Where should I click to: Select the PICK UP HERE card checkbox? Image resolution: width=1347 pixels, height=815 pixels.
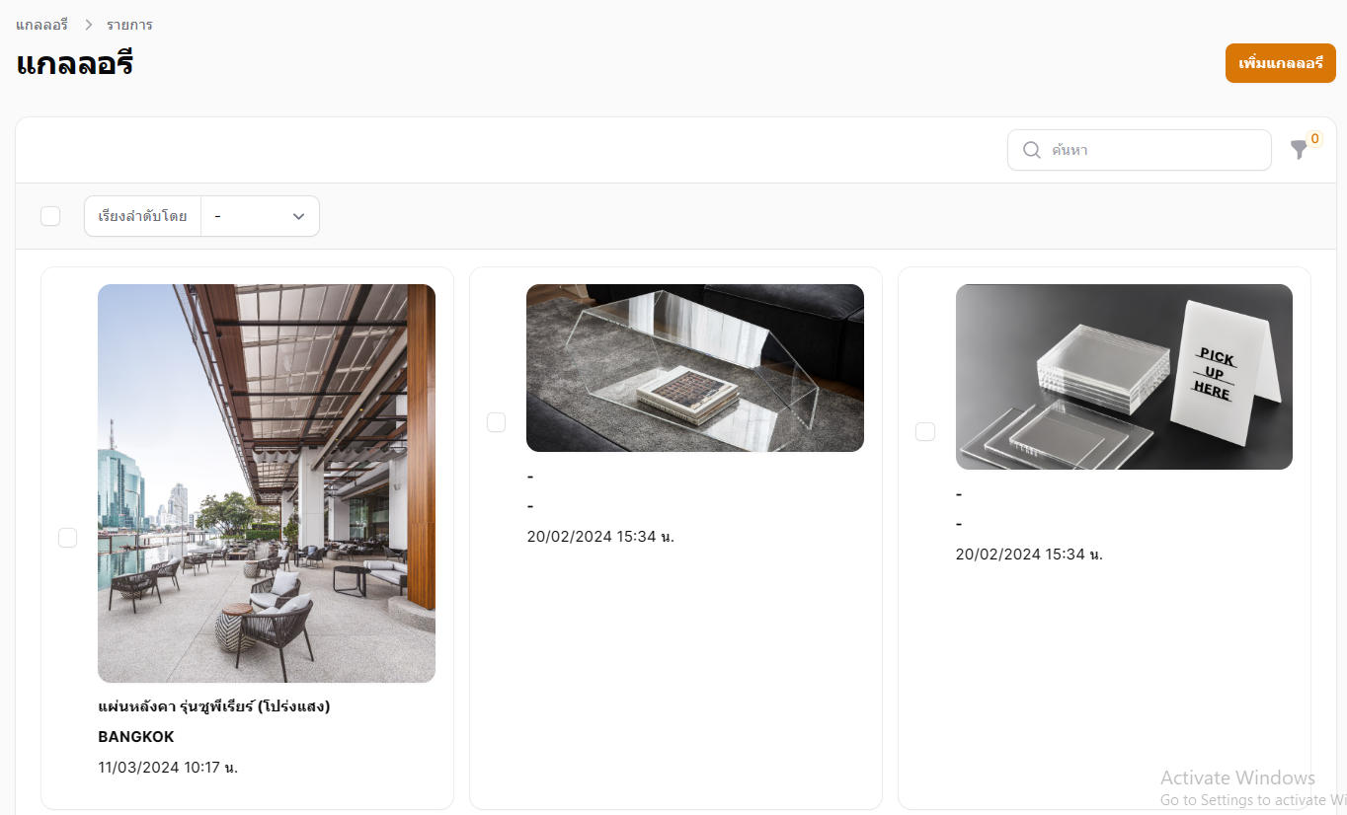tap(925, 431)
